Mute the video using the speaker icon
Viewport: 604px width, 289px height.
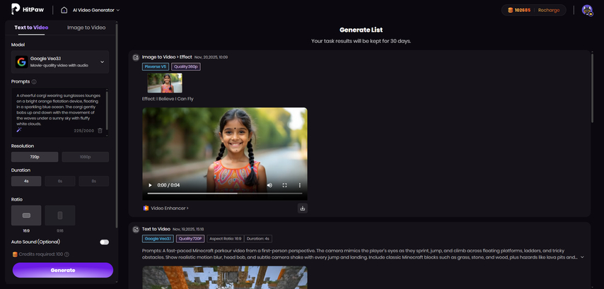tap(269, 185)
